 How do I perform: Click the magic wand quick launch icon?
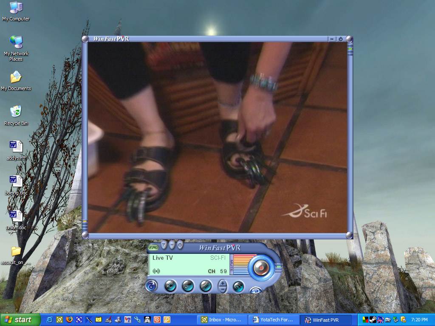pos(89,320)
